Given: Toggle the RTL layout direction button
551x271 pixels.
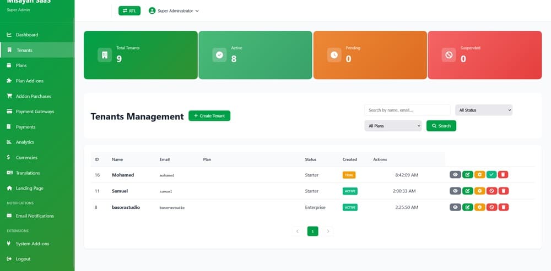Looking at the screenshot, I should tap(129, 10).
